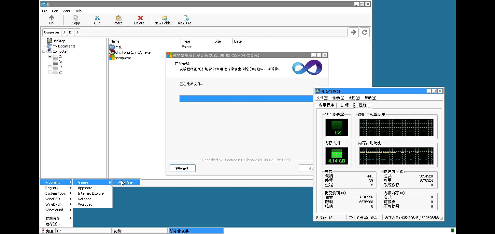The width and height of the screenshot is (495, 234).
Task: Click the 程序说明 button
Action: pos(182,168)
